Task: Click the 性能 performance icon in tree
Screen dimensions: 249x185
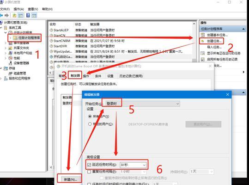Action: [x=10, y=58]
